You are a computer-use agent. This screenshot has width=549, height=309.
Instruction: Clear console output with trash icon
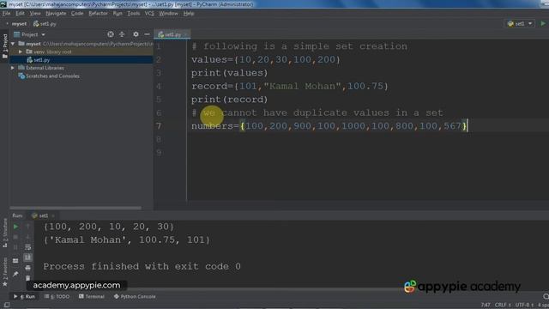[28, 278]
